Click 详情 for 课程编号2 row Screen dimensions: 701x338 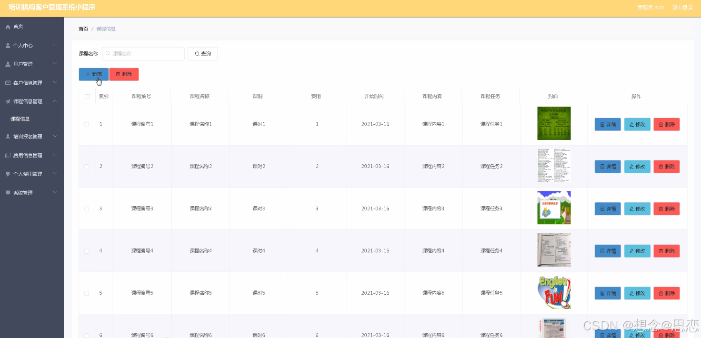(608, 167)
